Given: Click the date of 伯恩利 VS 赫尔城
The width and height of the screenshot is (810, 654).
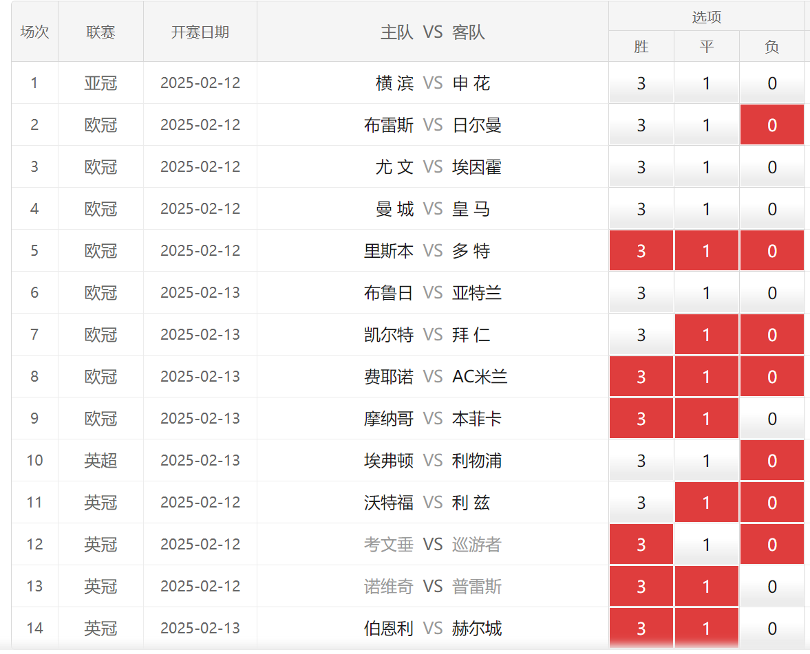Looking at the screenshot, I should [200, 628].
